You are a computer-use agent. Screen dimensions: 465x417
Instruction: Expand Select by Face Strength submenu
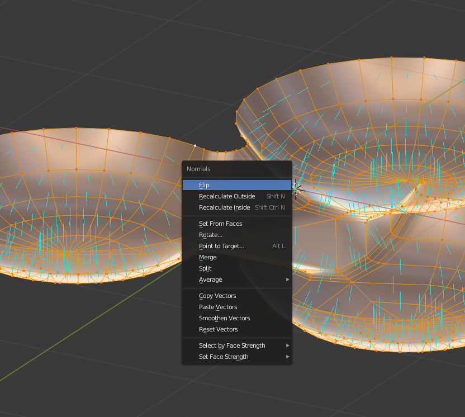pos(232,345)
